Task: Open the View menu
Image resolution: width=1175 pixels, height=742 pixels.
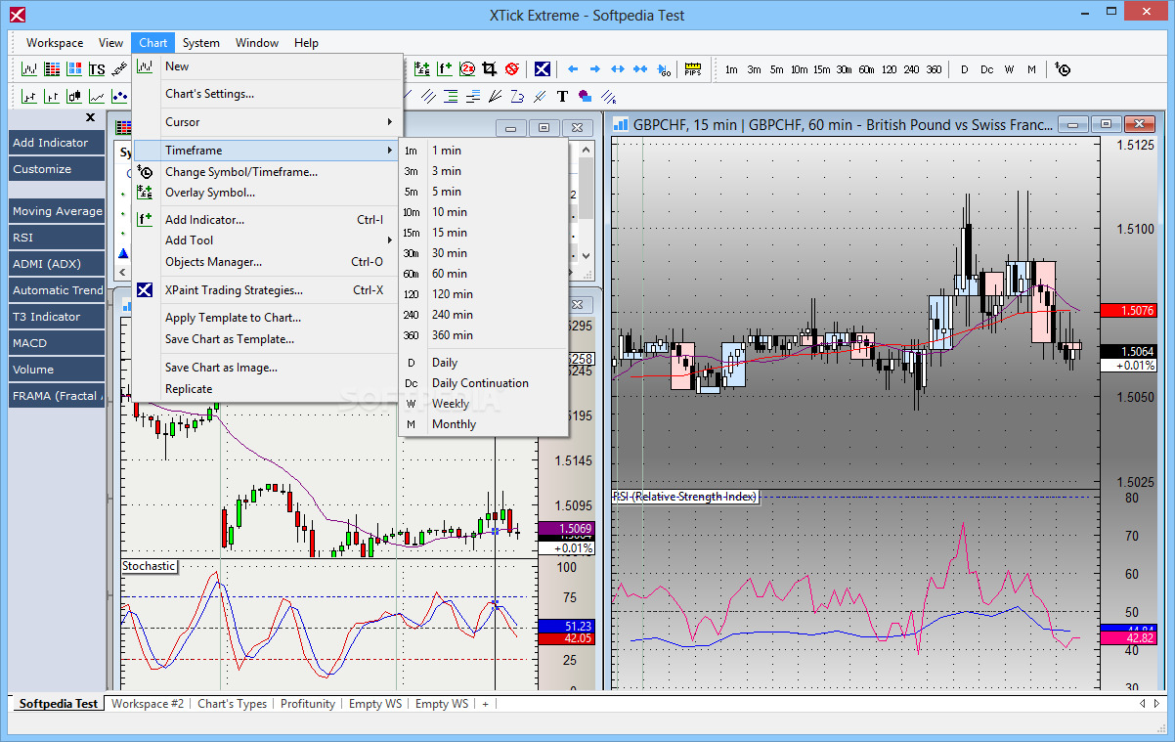Action: point(111,43)
